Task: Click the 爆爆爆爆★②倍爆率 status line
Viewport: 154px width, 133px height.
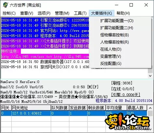Action: click(54, 97)
